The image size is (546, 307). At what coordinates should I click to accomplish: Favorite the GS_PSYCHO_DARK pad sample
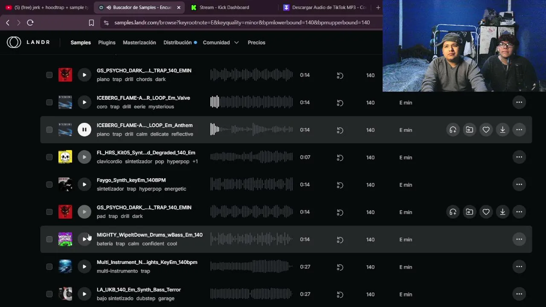pos(486,212)
